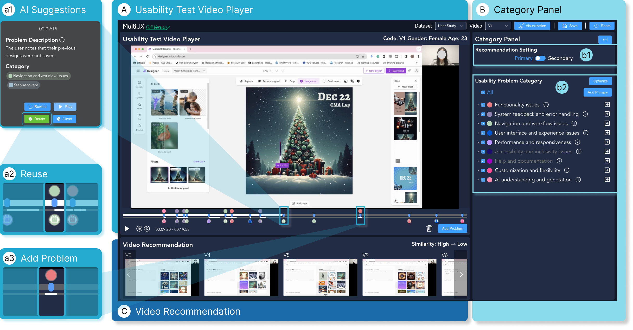Disable the Accessibility and inclusivity issues checkbox

click(x=483, y=151)
